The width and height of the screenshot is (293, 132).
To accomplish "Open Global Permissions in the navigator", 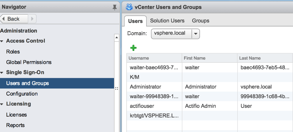I will (29, 62).
